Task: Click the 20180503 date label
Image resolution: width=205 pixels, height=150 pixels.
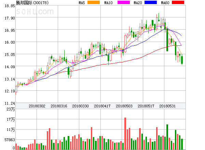Action: (x=124, y=106)
